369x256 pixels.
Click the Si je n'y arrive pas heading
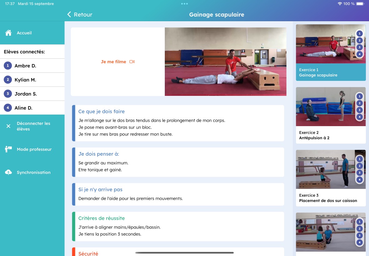click(100, 189)
